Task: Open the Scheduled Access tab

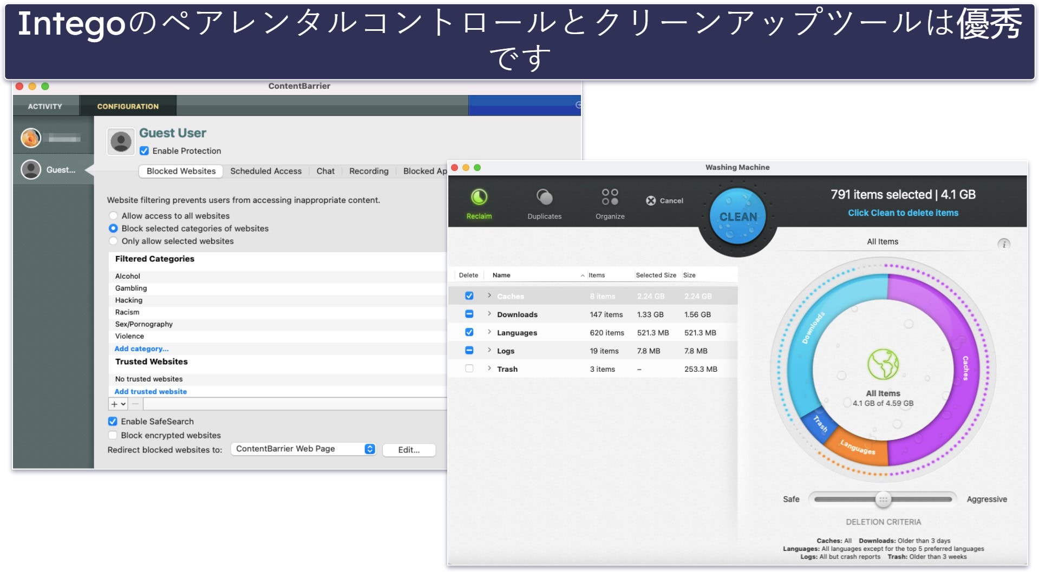Action: pyautogui.click(x=266, y=171)
